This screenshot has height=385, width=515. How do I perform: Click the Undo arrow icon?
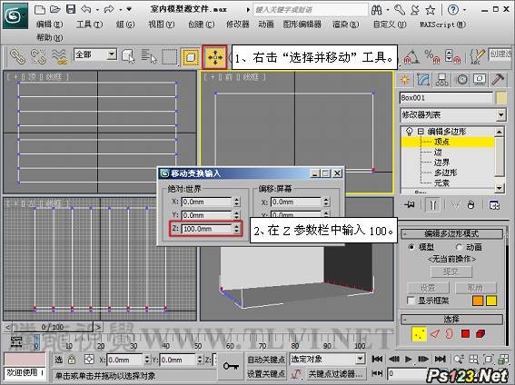coord(86,9)
